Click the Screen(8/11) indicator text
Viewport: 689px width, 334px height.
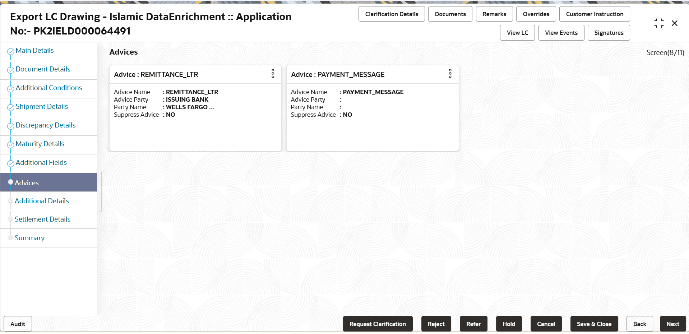point(665,52)
